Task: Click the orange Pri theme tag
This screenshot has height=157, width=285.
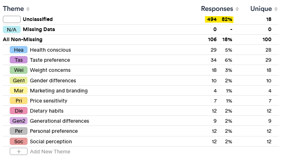Action: point(19,100)
